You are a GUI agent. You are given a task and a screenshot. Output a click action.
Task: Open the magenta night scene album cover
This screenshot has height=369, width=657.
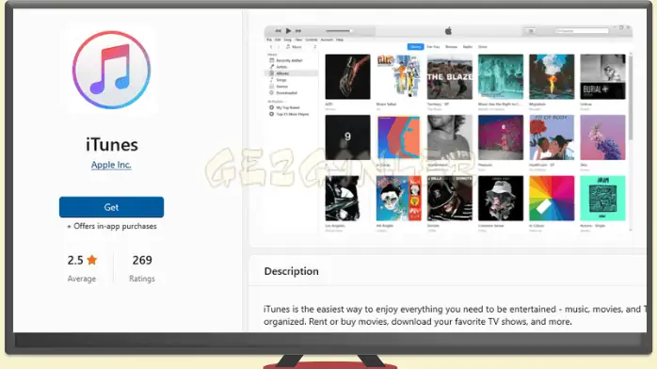(501, 137)
